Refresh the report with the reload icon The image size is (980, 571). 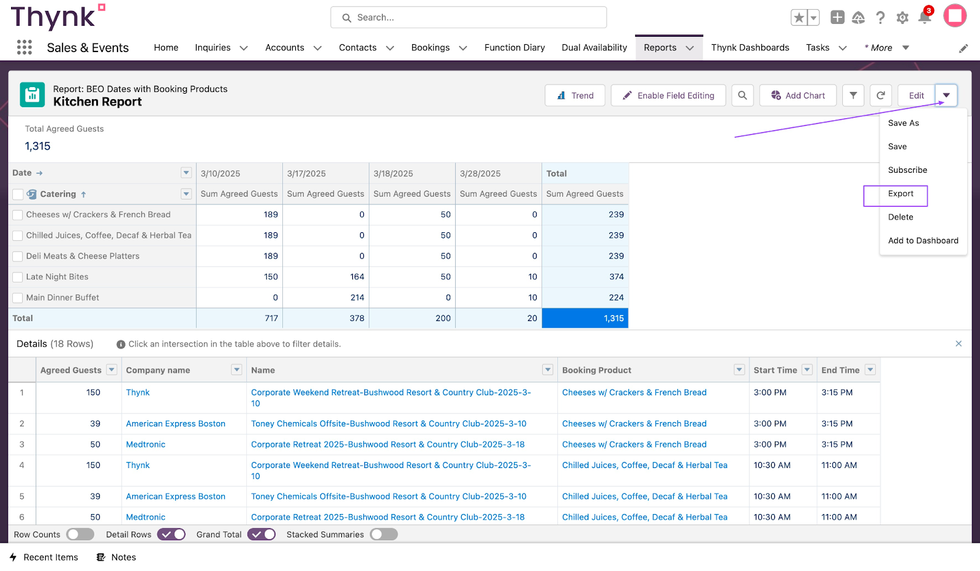point(881,96)
